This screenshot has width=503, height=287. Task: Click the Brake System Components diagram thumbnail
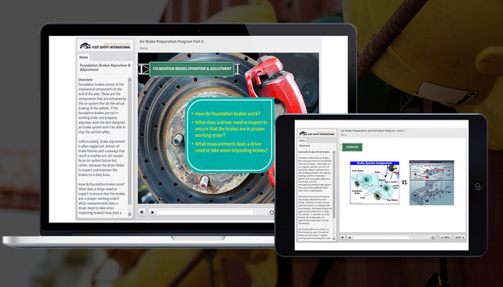pos(374,183)
